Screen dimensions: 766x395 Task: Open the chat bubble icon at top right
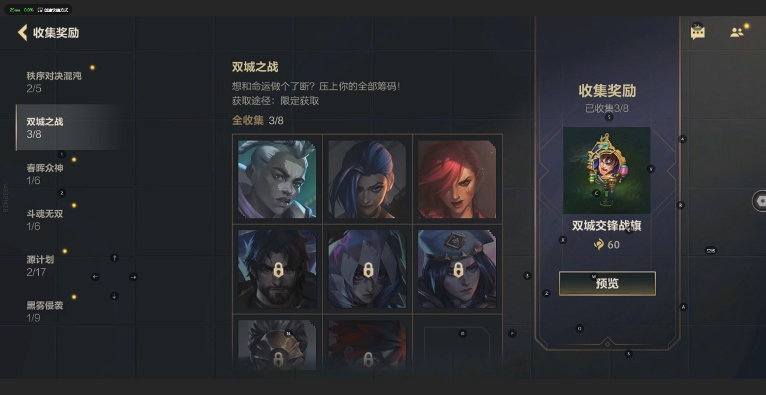(x=698, y=33)
